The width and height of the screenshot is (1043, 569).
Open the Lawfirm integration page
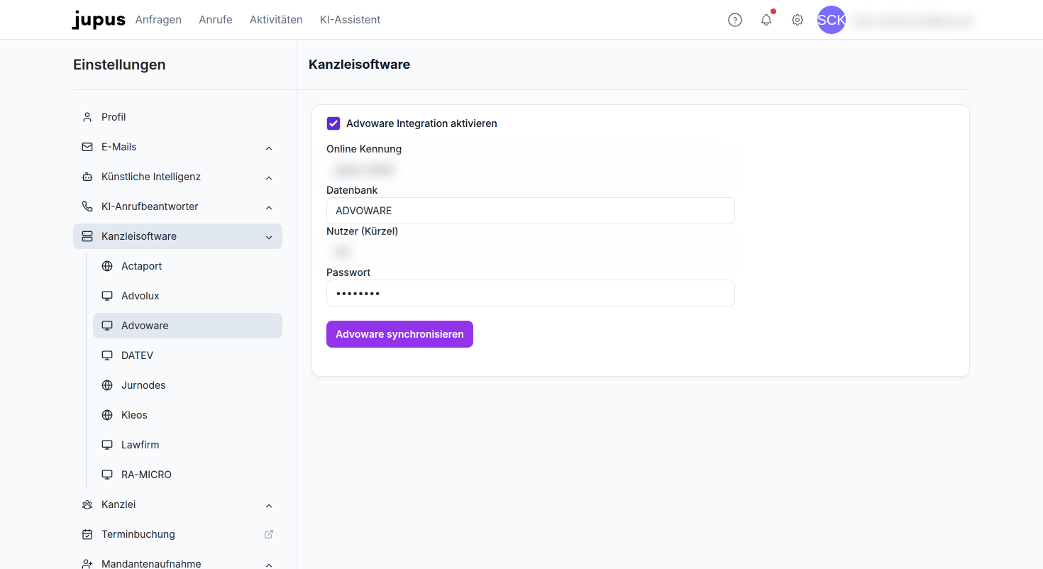point(187,445)
